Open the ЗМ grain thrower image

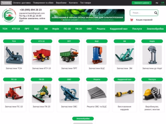[124, 55]
